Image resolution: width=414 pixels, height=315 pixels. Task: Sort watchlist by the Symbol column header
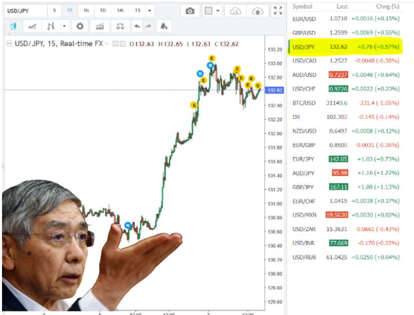click(303, 7)
